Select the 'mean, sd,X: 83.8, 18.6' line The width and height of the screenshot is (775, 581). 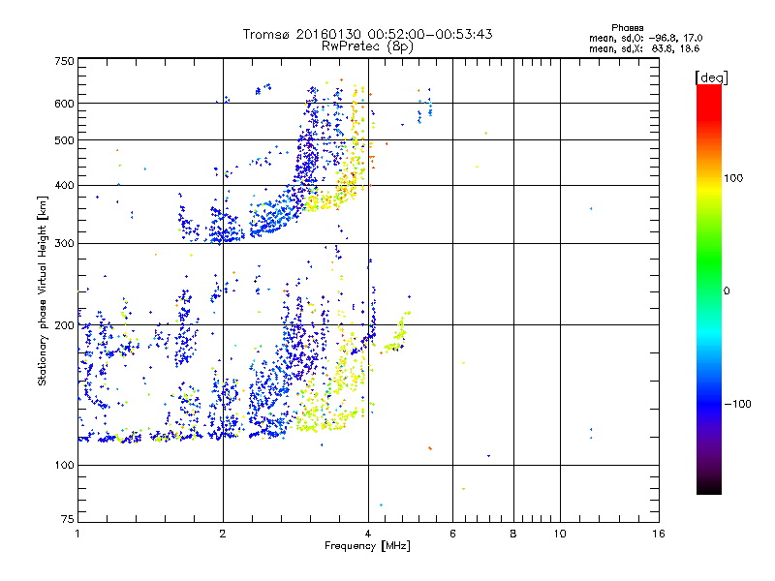click(644, 48)
